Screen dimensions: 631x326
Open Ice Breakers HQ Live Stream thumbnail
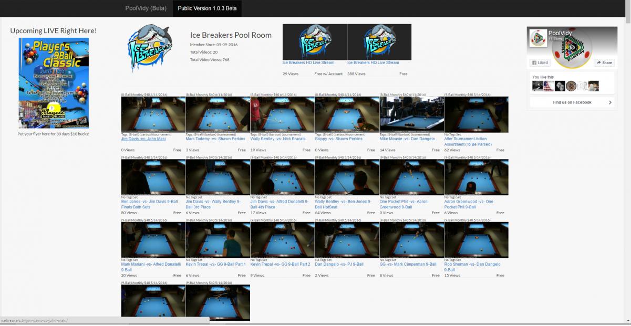[x=379, y=42]
